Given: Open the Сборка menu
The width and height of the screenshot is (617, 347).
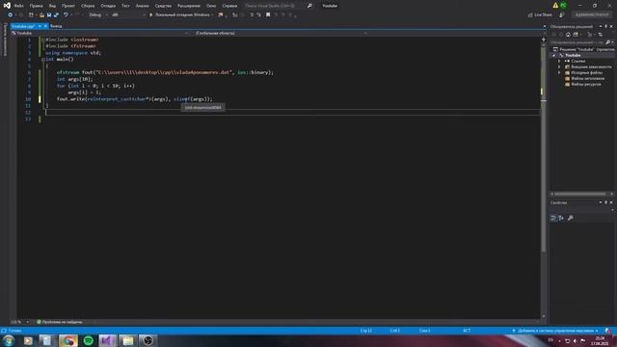Looking at the screenshot, I should pyautogui.click(x=88, y=6).
